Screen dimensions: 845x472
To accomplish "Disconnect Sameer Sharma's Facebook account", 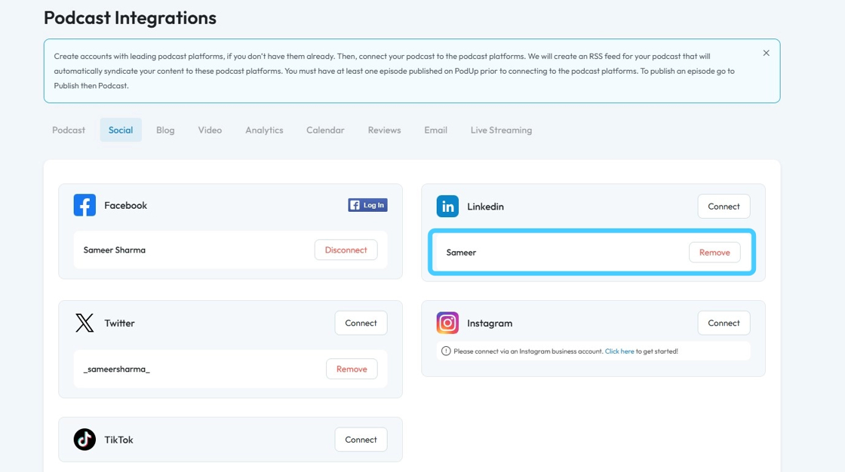I will (346, 250).
